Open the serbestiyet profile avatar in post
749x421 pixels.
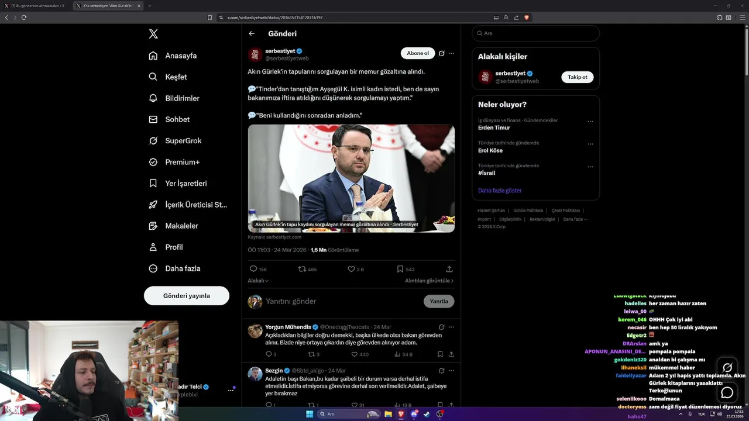[255, 54]
